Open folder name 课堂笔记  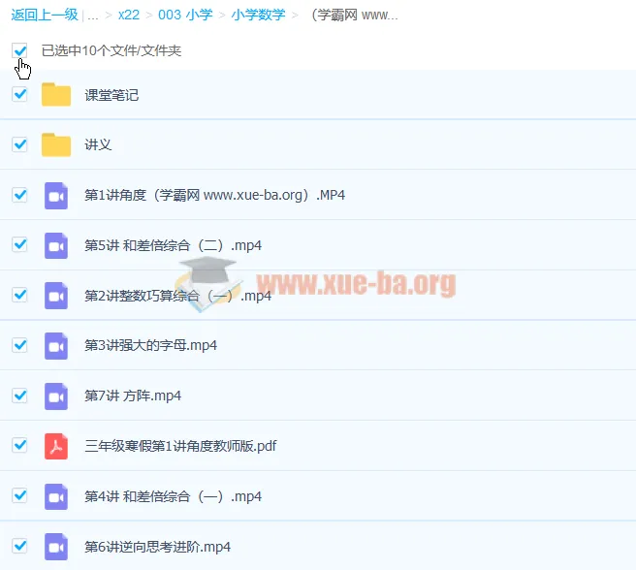(x=111, y=95)
